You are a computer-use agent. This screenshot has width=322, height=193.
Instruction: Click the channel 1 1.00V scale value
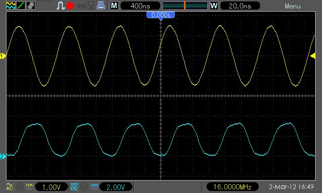pyautogui.click(x=52, y=187)
